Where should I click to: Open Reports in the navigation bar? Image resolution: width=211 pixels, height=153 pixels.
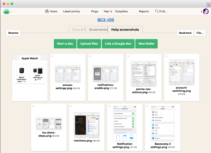coord(144,11)
